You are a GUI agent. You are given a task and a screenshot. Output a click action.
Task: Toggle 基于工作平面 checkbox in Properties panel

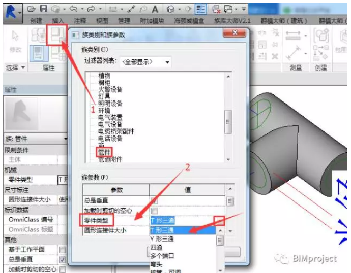[62, 250]
